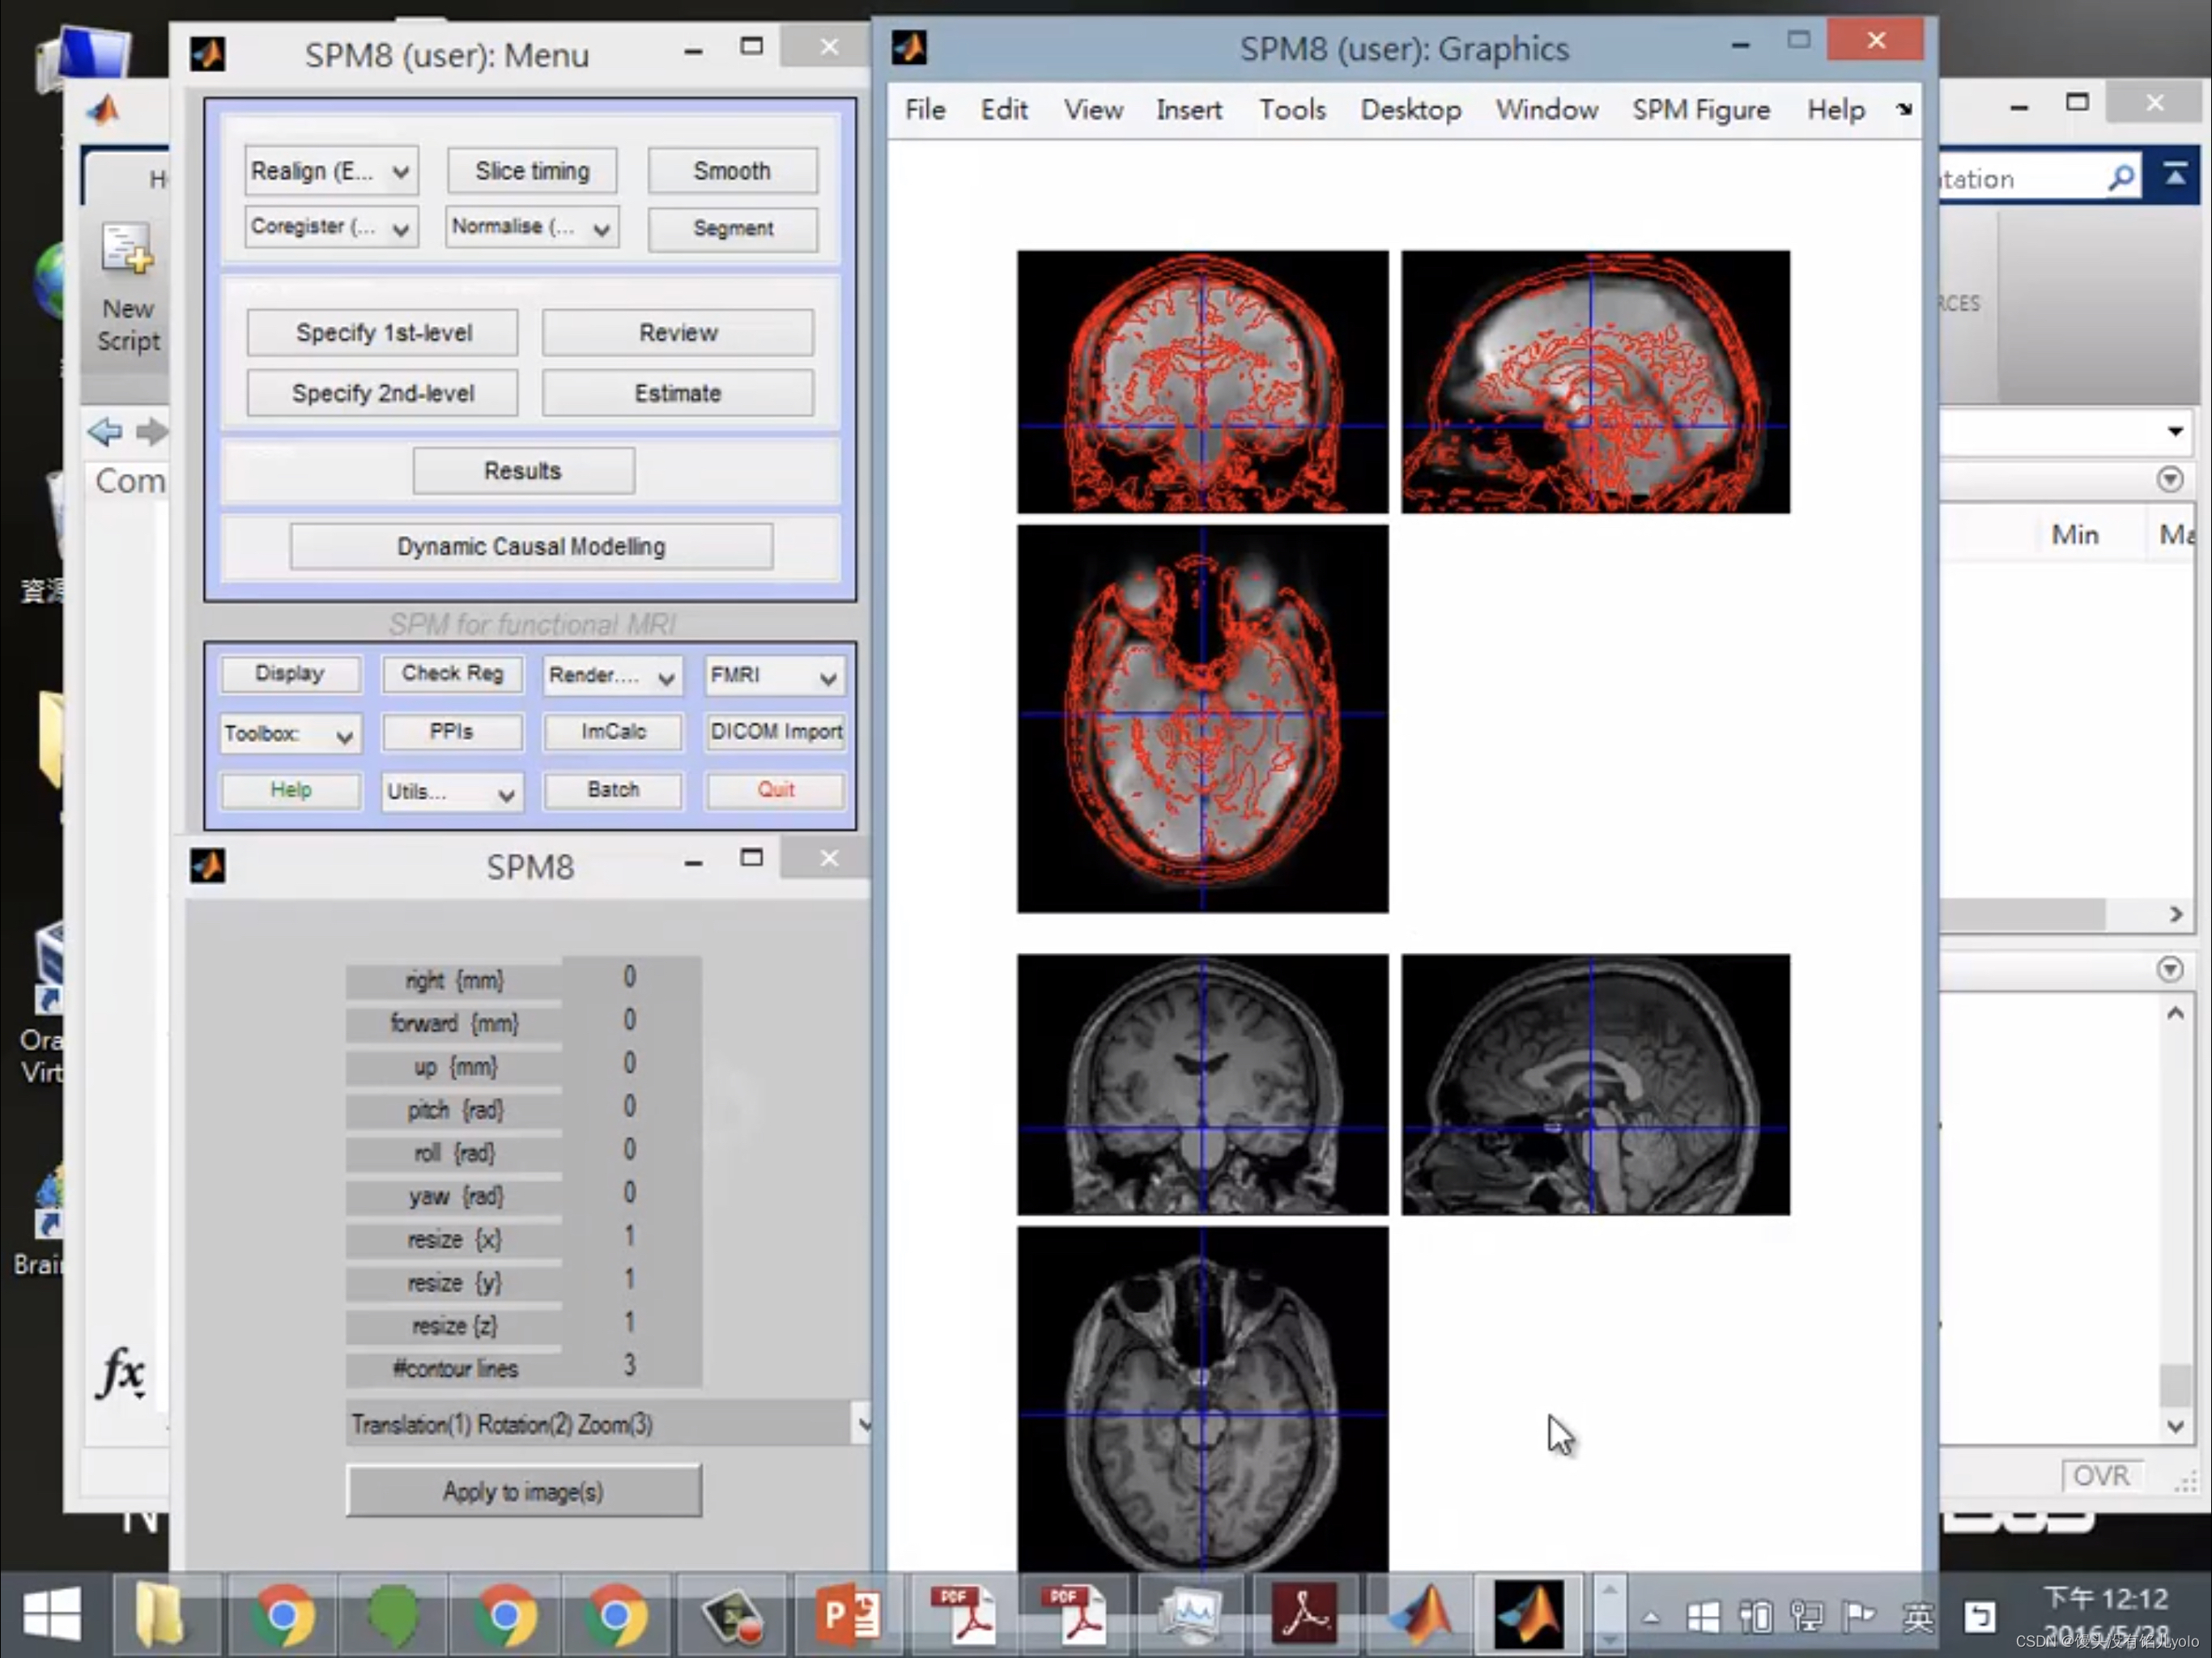2212x1658 pixels.
Task: Open the Tools menu in Graphics window
Action: point(1292,110)
